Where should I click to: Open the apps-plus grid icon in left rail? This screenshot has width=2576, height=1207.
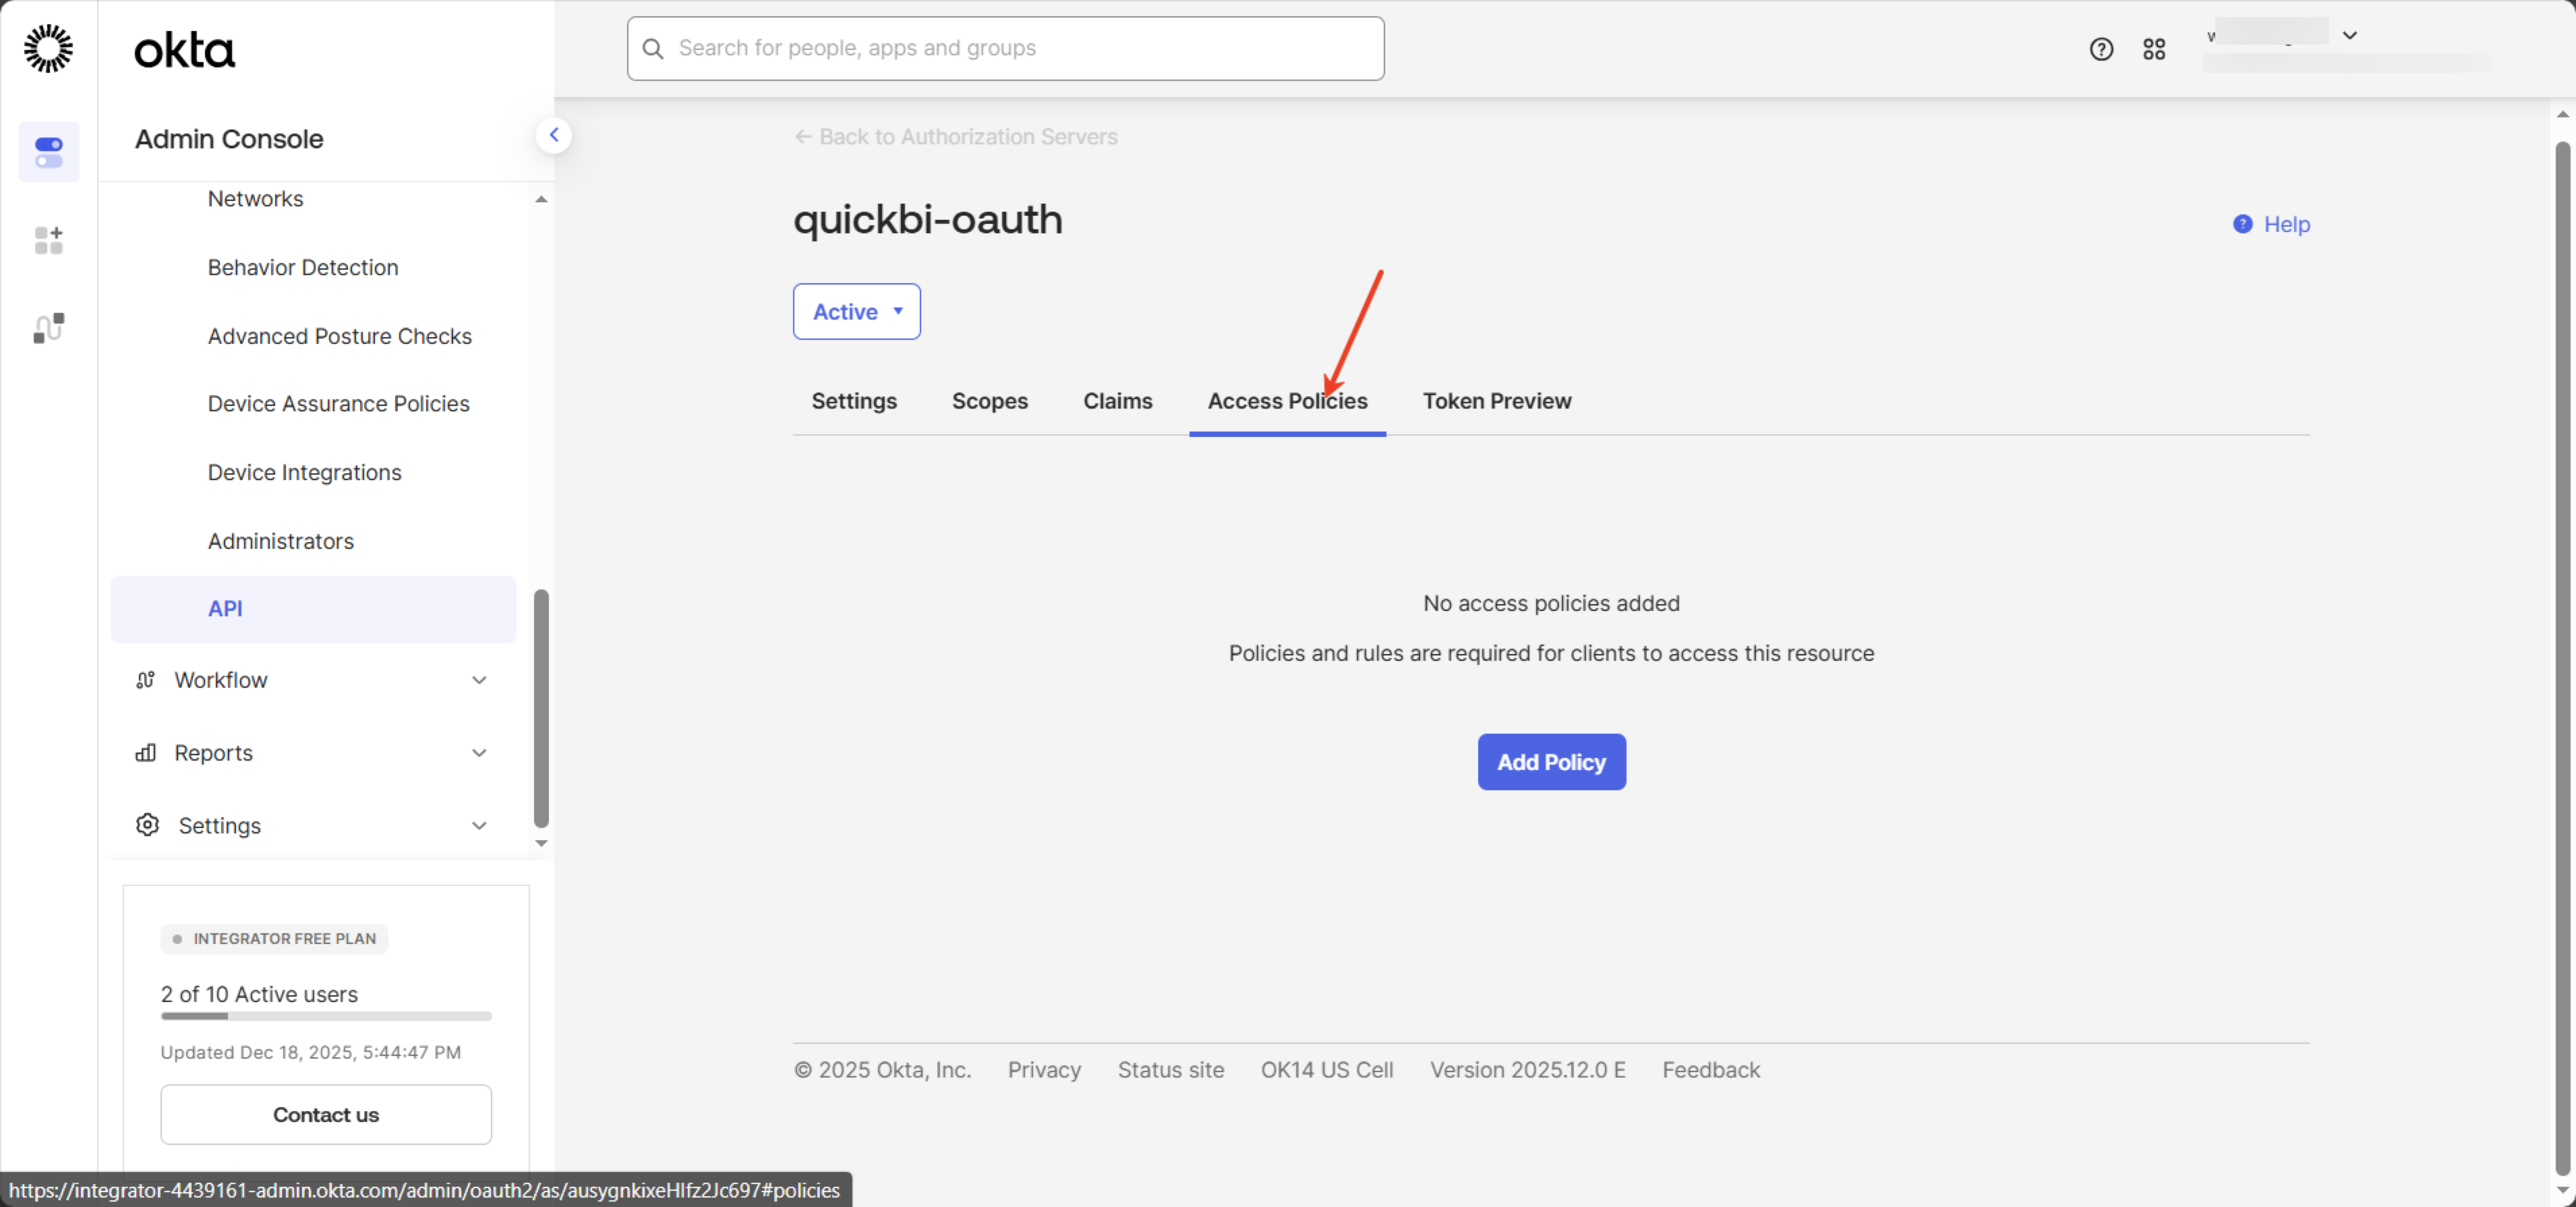click(x=48, y=240)
